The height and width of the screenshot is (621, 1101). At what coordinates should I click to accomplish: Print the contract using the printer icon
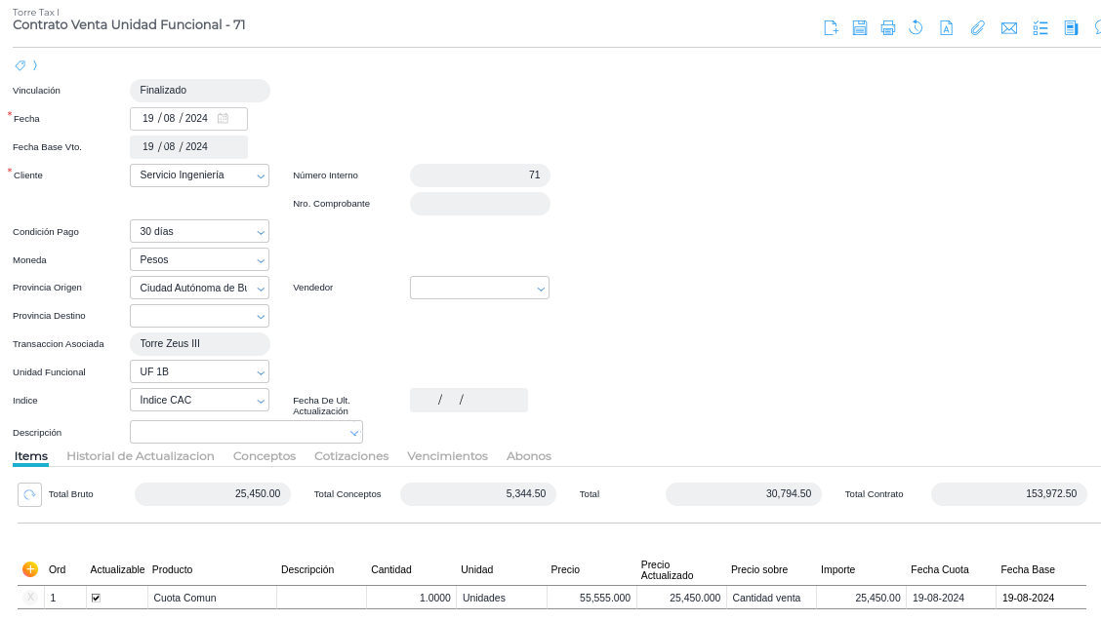pyautogui.click(x=887, y=27)
